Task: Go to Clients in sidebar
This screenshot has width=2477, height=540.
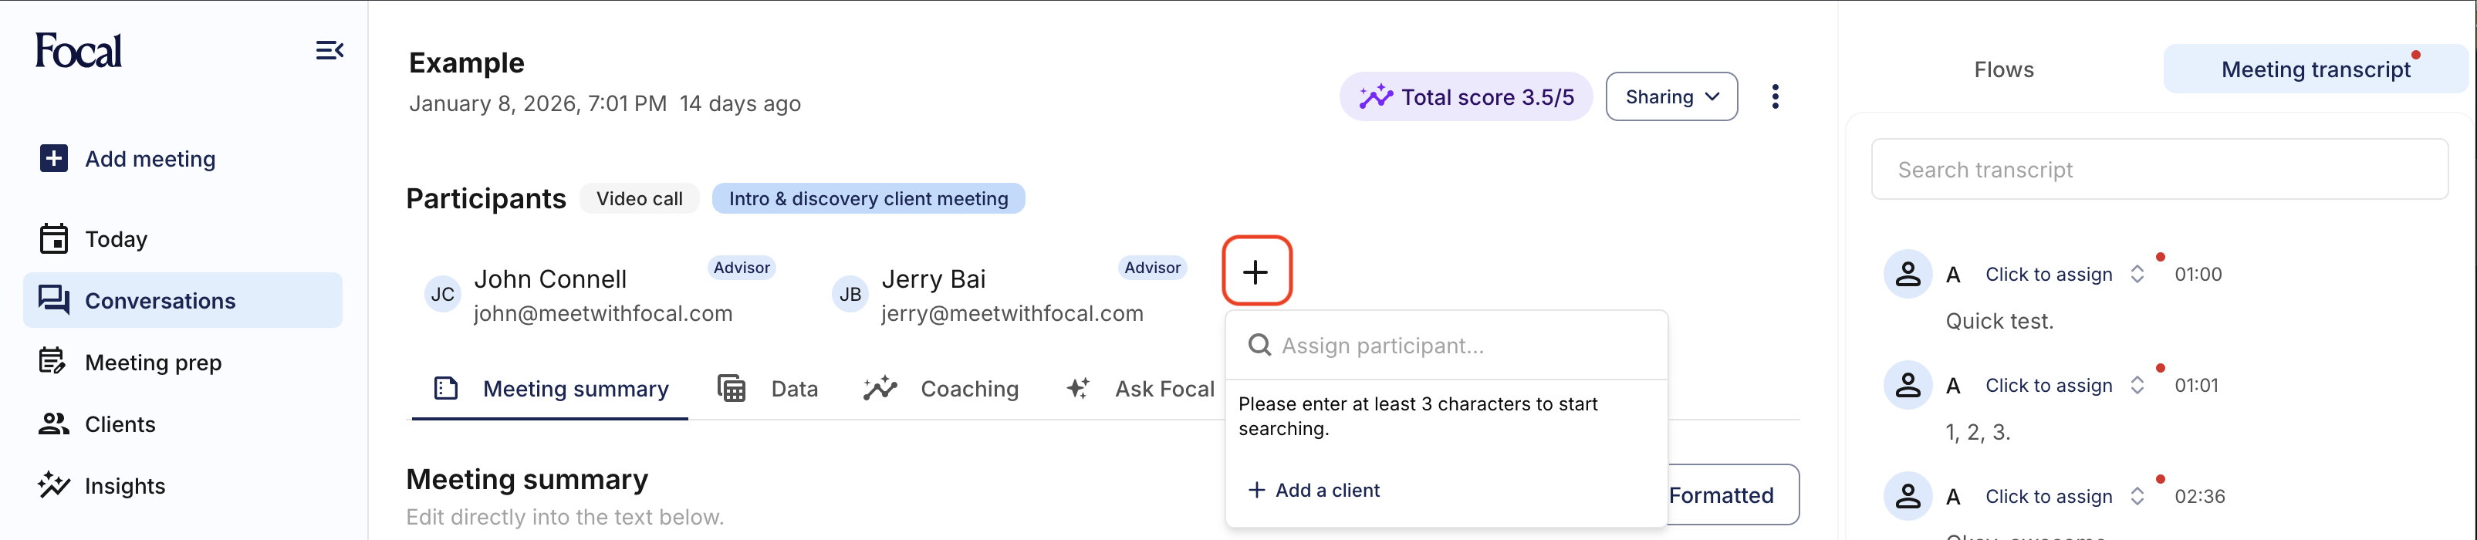Action: (120, 424)
